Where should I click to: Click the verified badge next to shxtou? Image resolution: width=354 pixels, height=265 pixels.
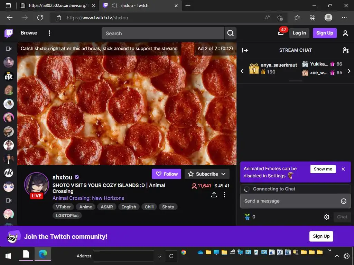[x=77, y=177]
